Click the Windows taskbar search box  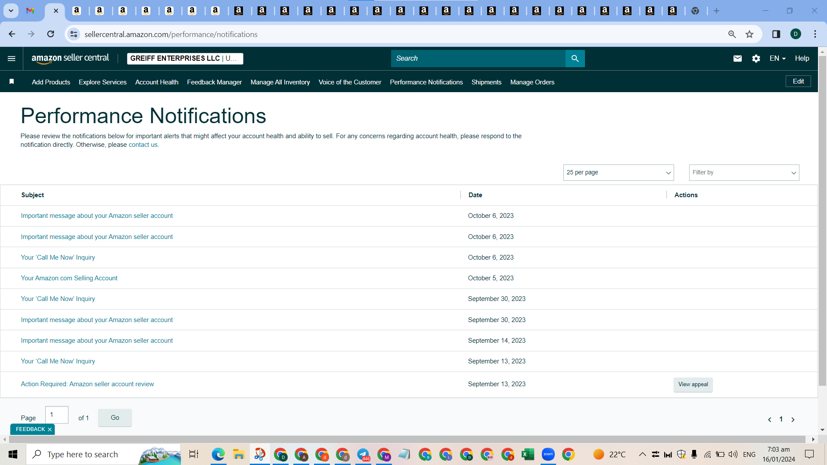click(x=103, y=454)
